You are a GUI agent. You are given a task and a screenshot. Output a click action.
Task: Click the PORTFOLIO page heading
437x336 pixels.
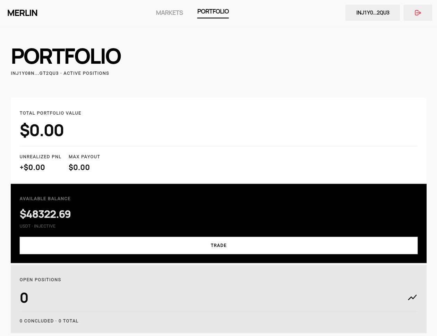[66, 56]
